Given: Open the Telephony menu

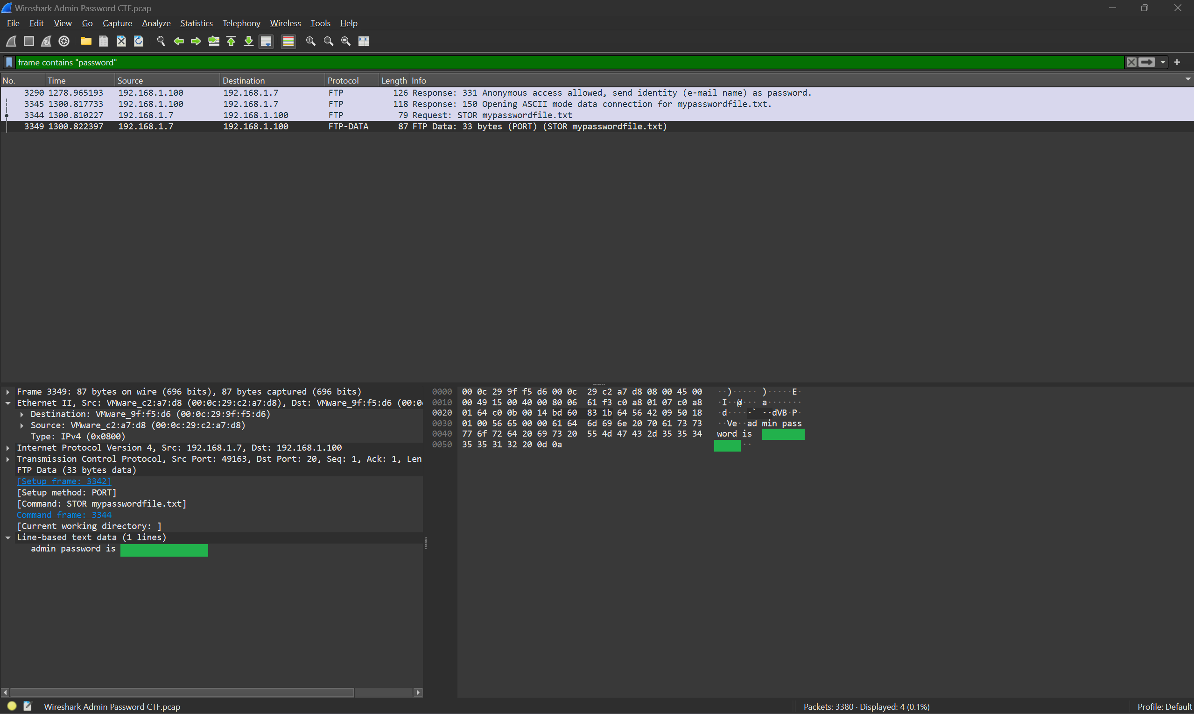Looking at the screenshot, I should click(x=241, y=23).
